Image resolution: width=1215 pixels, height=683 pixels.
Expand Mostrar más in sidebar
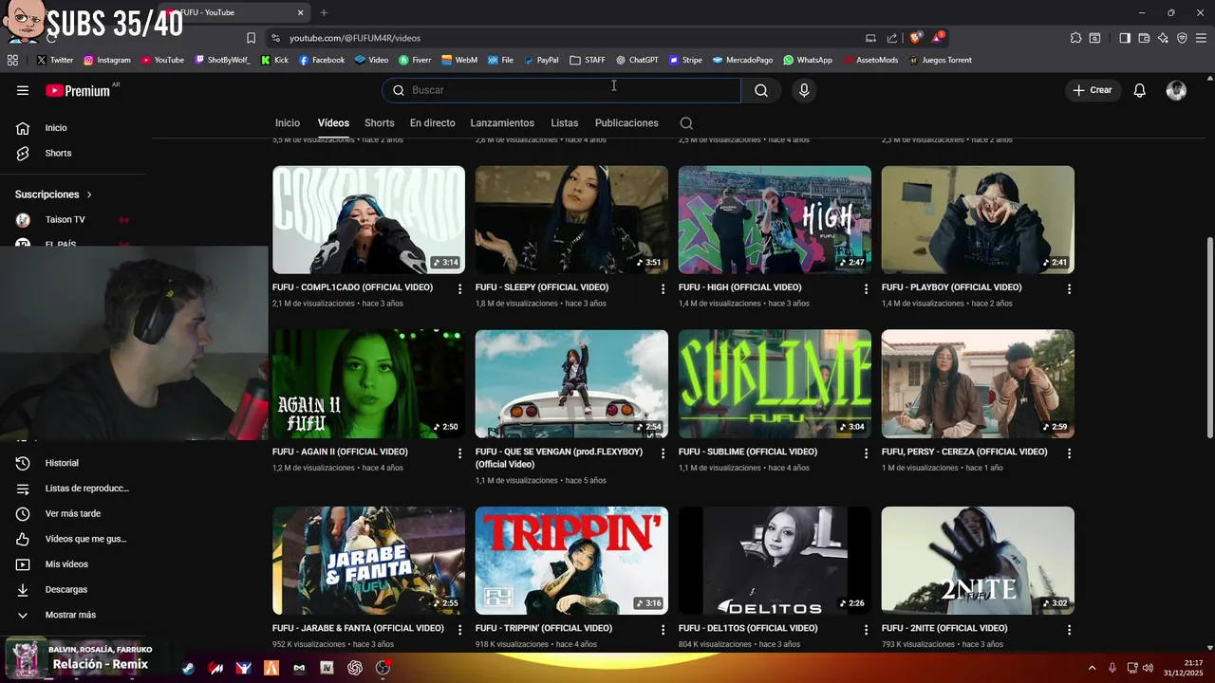(x=72, y=615)
